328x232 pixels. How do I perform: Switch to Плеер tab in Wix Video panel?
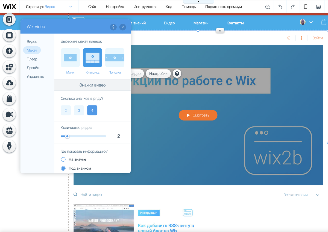pos(32,59)
